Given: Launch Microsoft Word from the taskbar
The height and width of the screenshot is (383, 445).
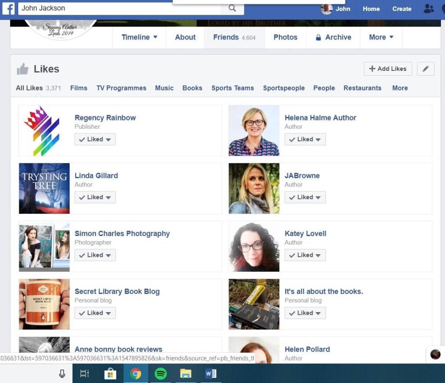Looking at the screenshot, I should click(211, 373).
